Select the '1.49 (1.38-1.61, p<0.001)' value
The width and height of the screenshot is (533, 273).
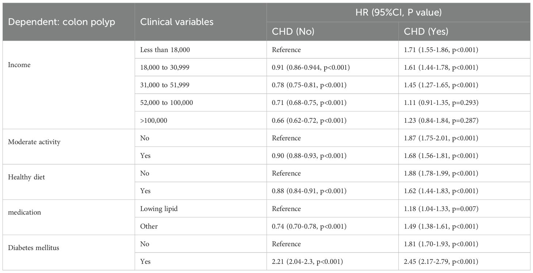click(441, 226)
